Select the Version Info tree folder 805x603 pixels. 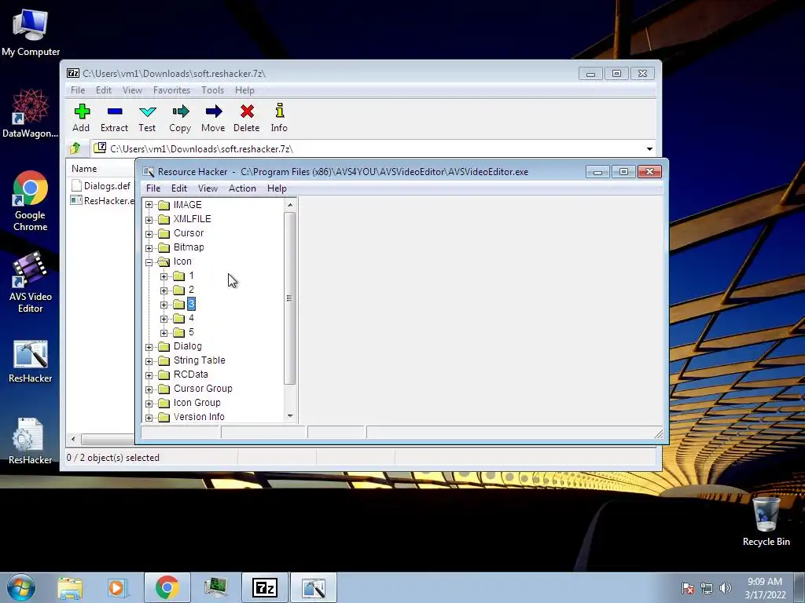199,417
